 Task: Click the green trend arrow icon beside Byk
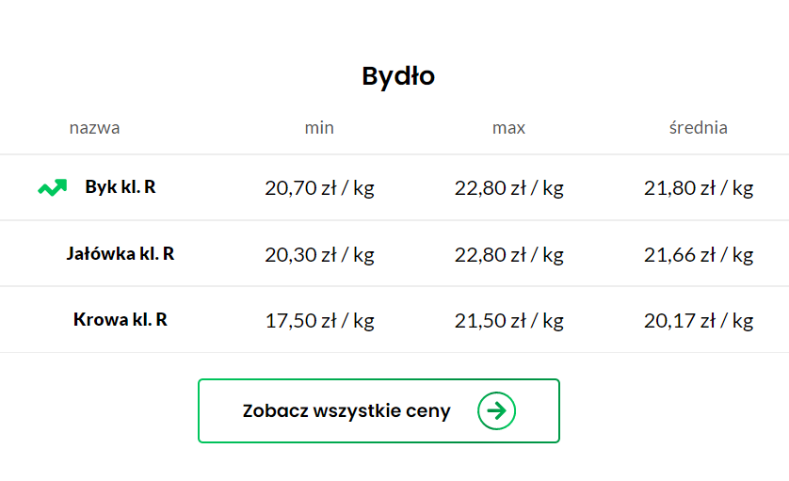pyautogui.click(x=53, y=187)
